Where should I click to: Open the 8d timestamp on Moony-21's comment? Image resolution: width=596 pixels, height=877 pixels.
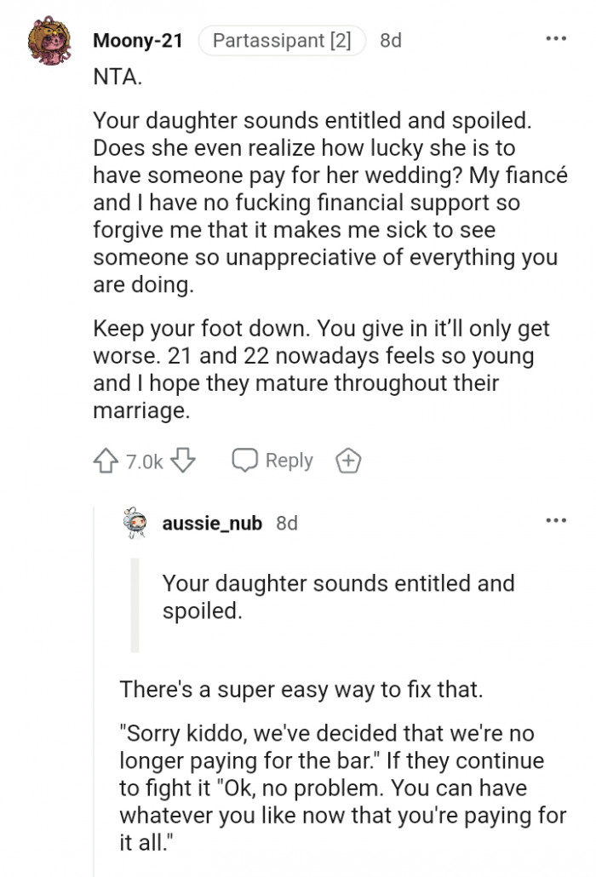(390, 39)
